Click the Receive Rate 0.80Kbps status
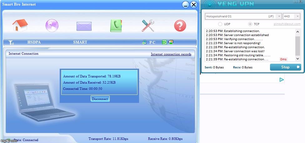This screenshot has height=143, width=305. click(165, 139)
